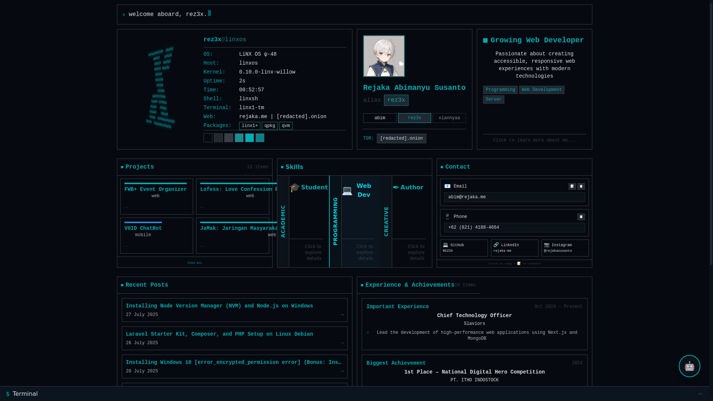The height and width of the screenshot is (401, 713).
Task: Click to learn more about me link
Action: click(x=534, y=140)
